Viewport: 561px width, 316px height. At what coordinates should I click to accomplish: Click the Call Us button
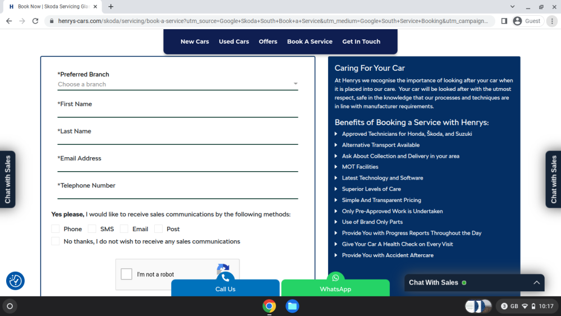(226, 288)
